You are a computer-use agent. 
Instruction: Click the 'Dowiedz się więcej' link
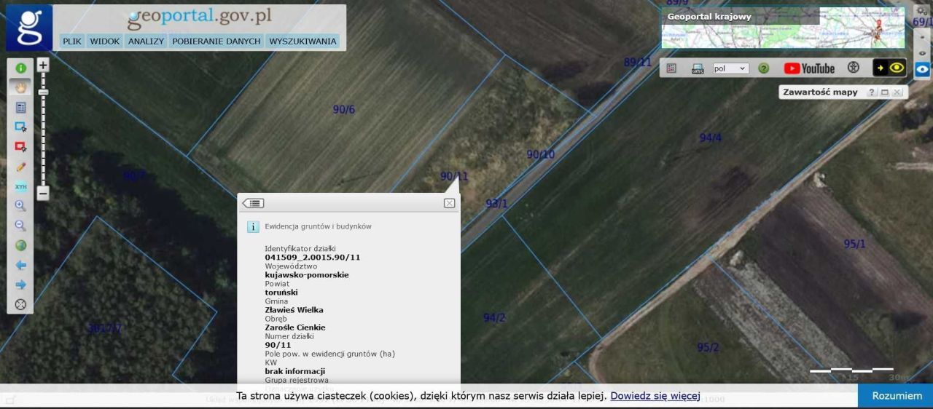pos(655,396)
